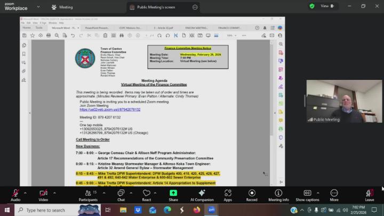Viewport: 384px width, 216px height.
Task: Toggle Show captions
Action: pos(307,194)
